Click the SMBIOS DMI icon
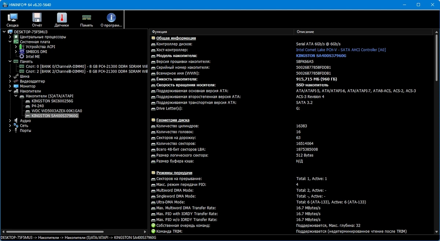 click(22, 52)
